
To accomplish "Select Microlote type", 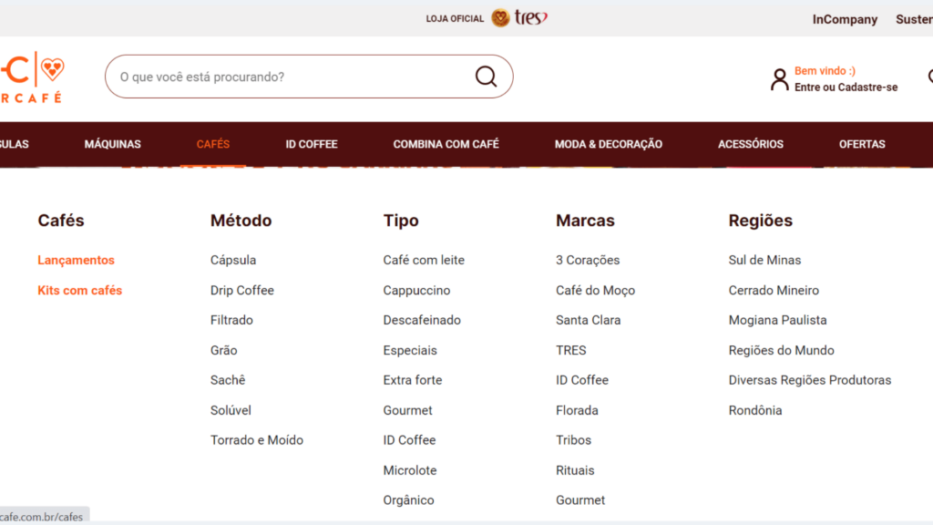I will [x=410, y=471].
